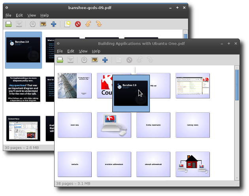The image size is (249, 196).
Task: Click blue plus Insert From icon in Ubuntu One window
Action: pos(105,60)
